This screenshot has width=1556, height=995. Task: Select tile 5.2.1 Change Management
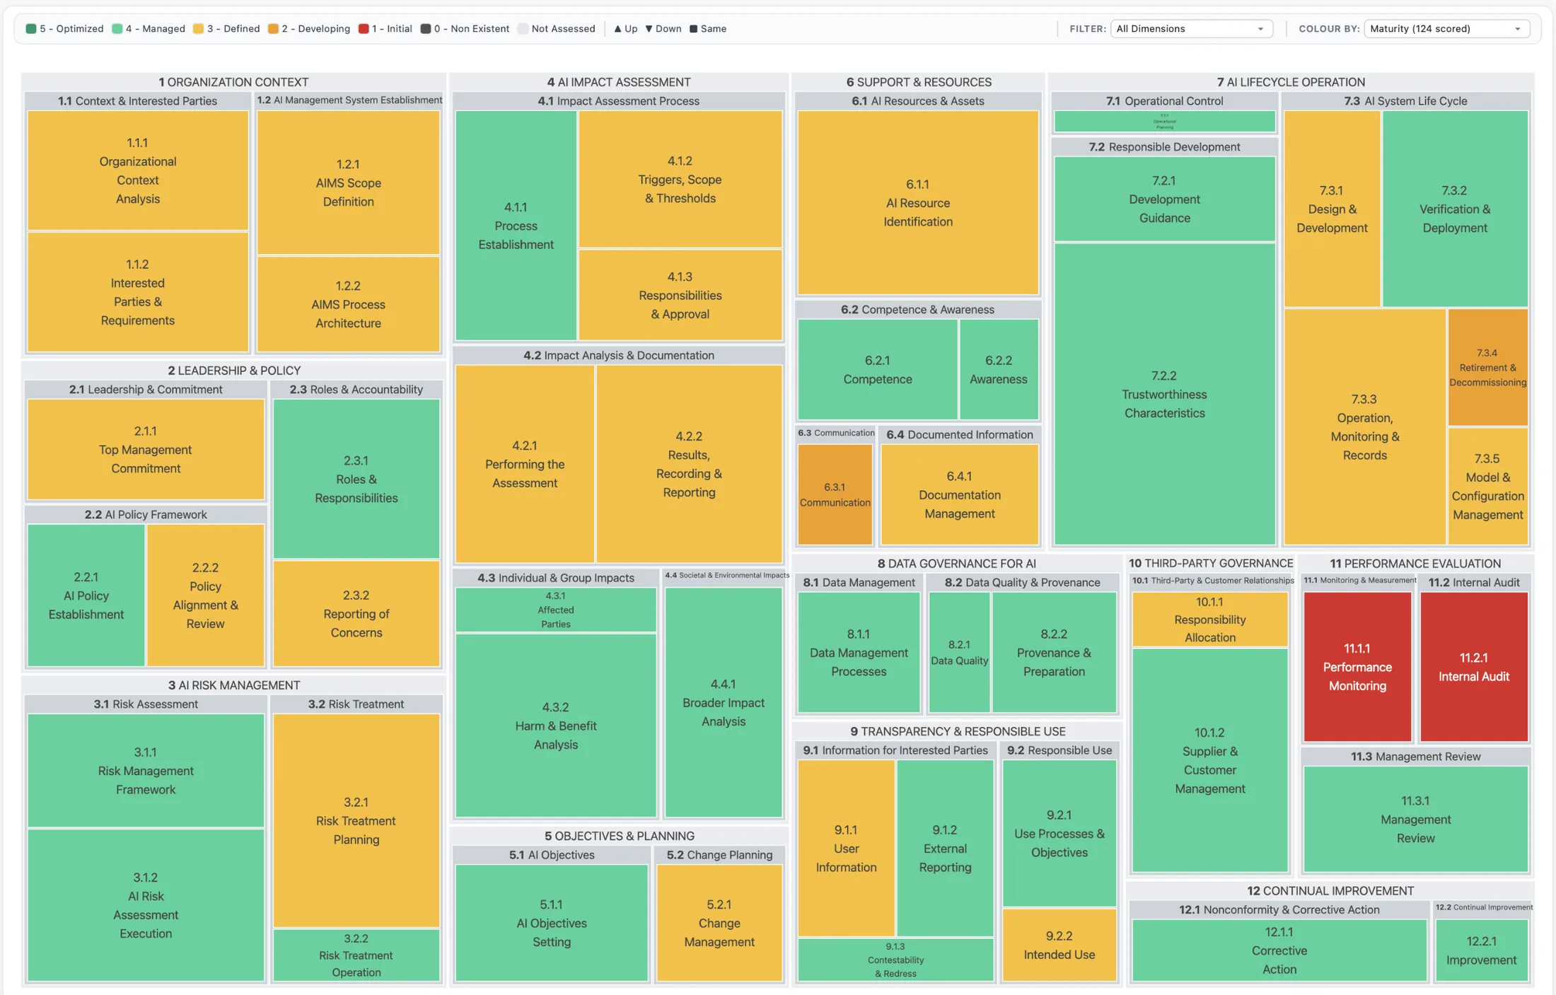pos(719,923)
